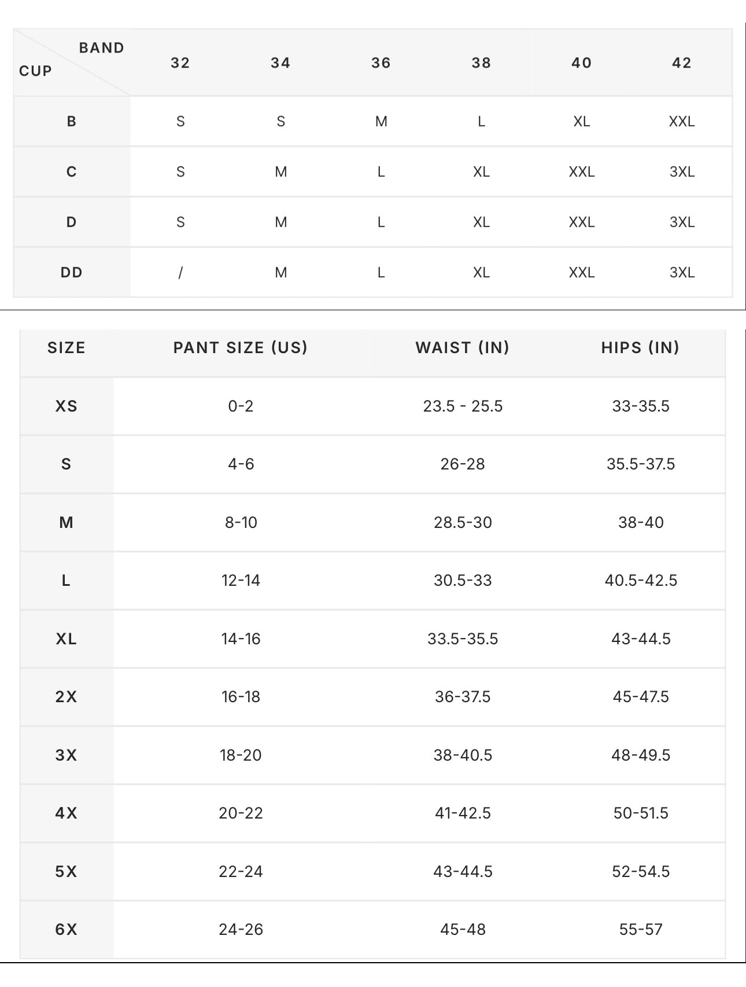Select the 6X size row label
The height and width of the screenshot is (987, 746).
[x=67, y=930]
